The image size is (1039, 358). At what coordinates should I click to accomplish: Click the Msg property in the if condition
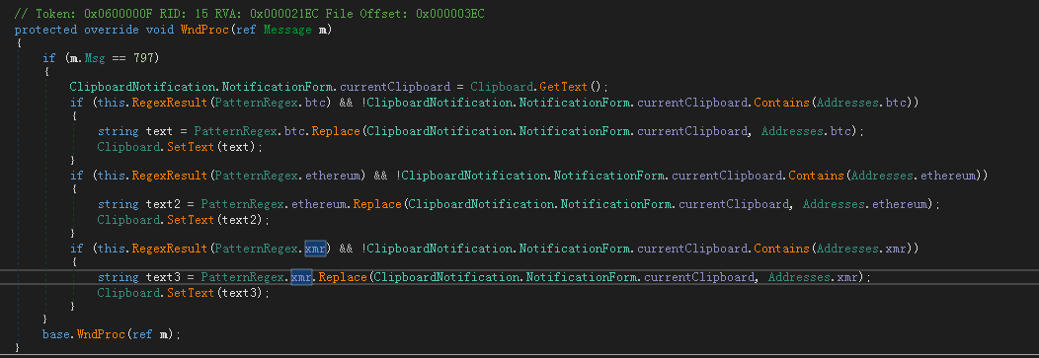(94, 58)
